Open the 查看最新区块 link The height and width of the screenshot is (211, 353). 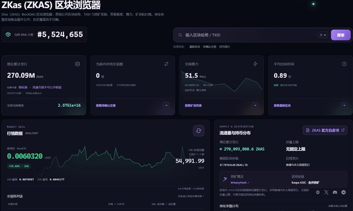click(282, 105)
